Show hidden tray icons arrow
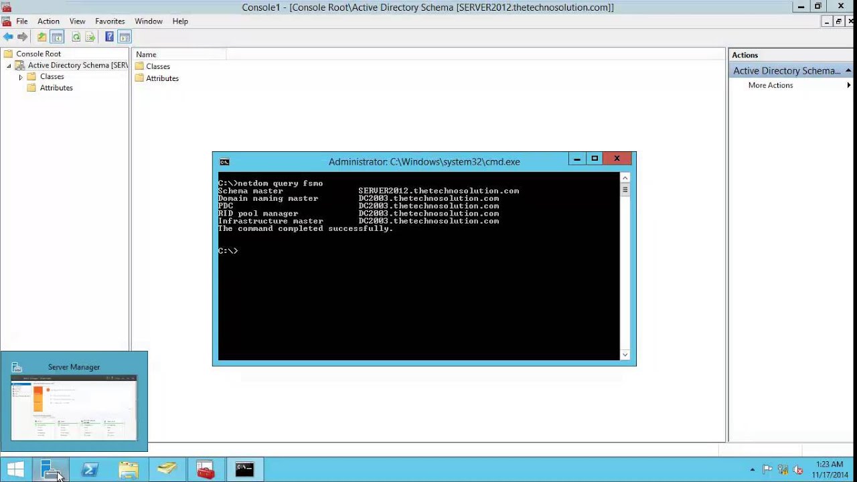The height and width of the screenshot is (482, 857). (752, 470)
